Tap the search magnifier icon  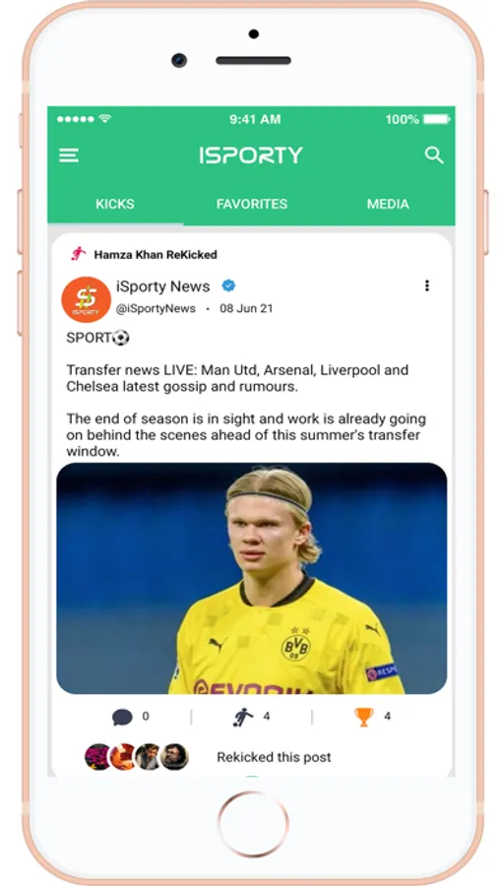pyautogui.click(x=434, y=156)
